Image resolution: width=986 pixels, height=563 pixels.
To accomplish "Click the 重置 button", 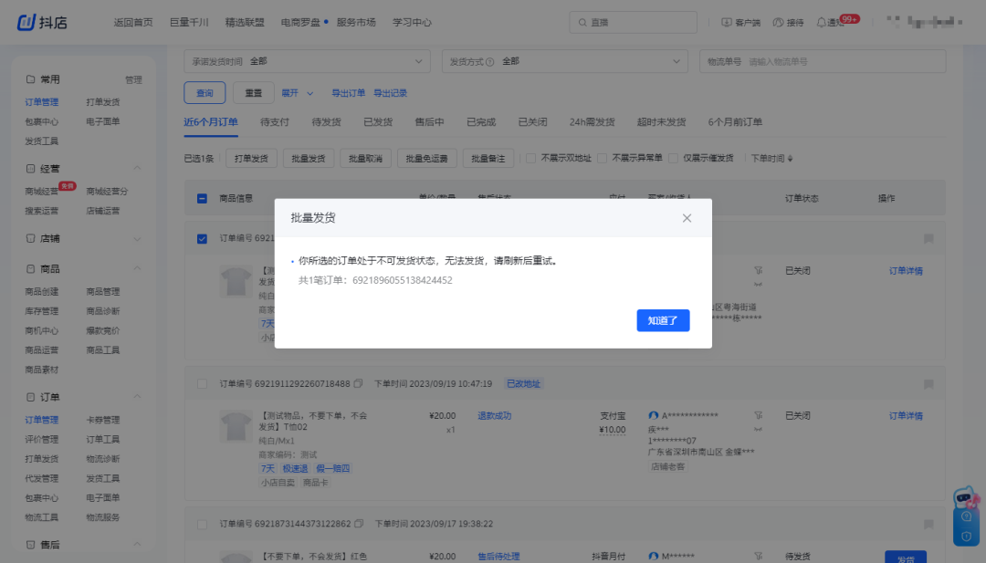I will point(254,93).
